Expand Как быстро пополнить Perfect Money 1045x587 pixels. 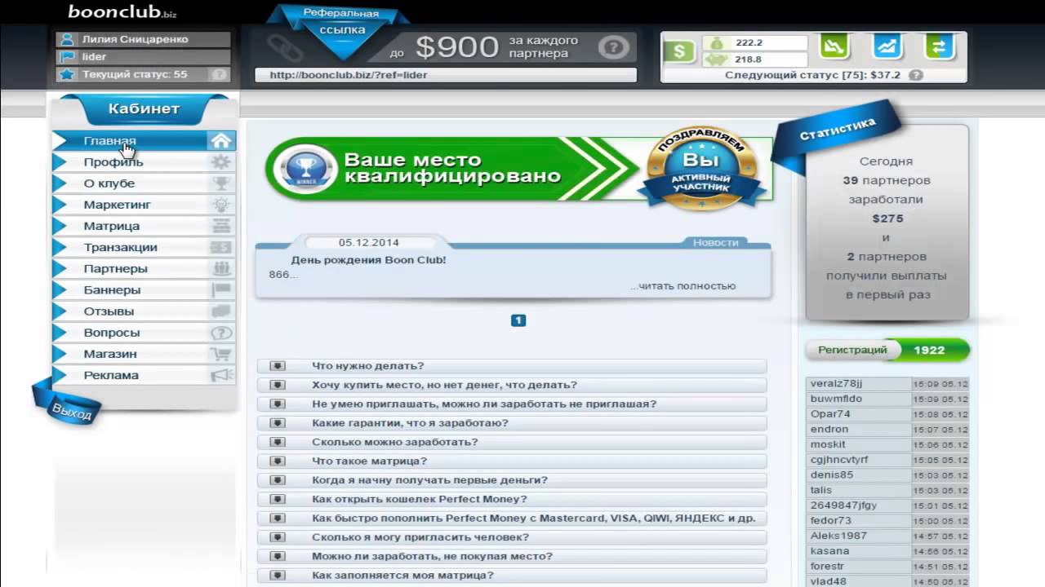click(512, 518)
